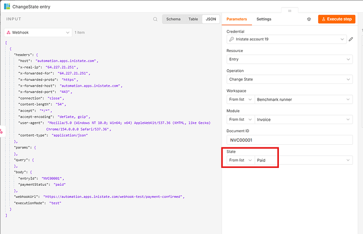Open the Invoice module dropdown

point(304,120)
